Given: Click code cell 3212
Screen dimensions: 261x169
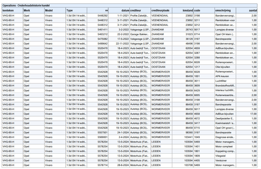Looking at the screenshot, I should pos(204,25).
